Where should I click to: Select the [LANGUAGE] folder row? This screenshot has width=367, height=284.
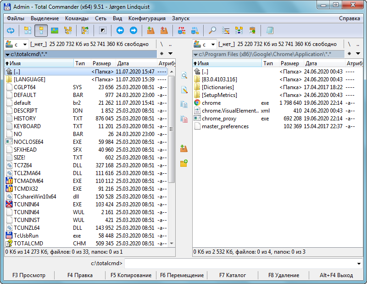[86, 79]
